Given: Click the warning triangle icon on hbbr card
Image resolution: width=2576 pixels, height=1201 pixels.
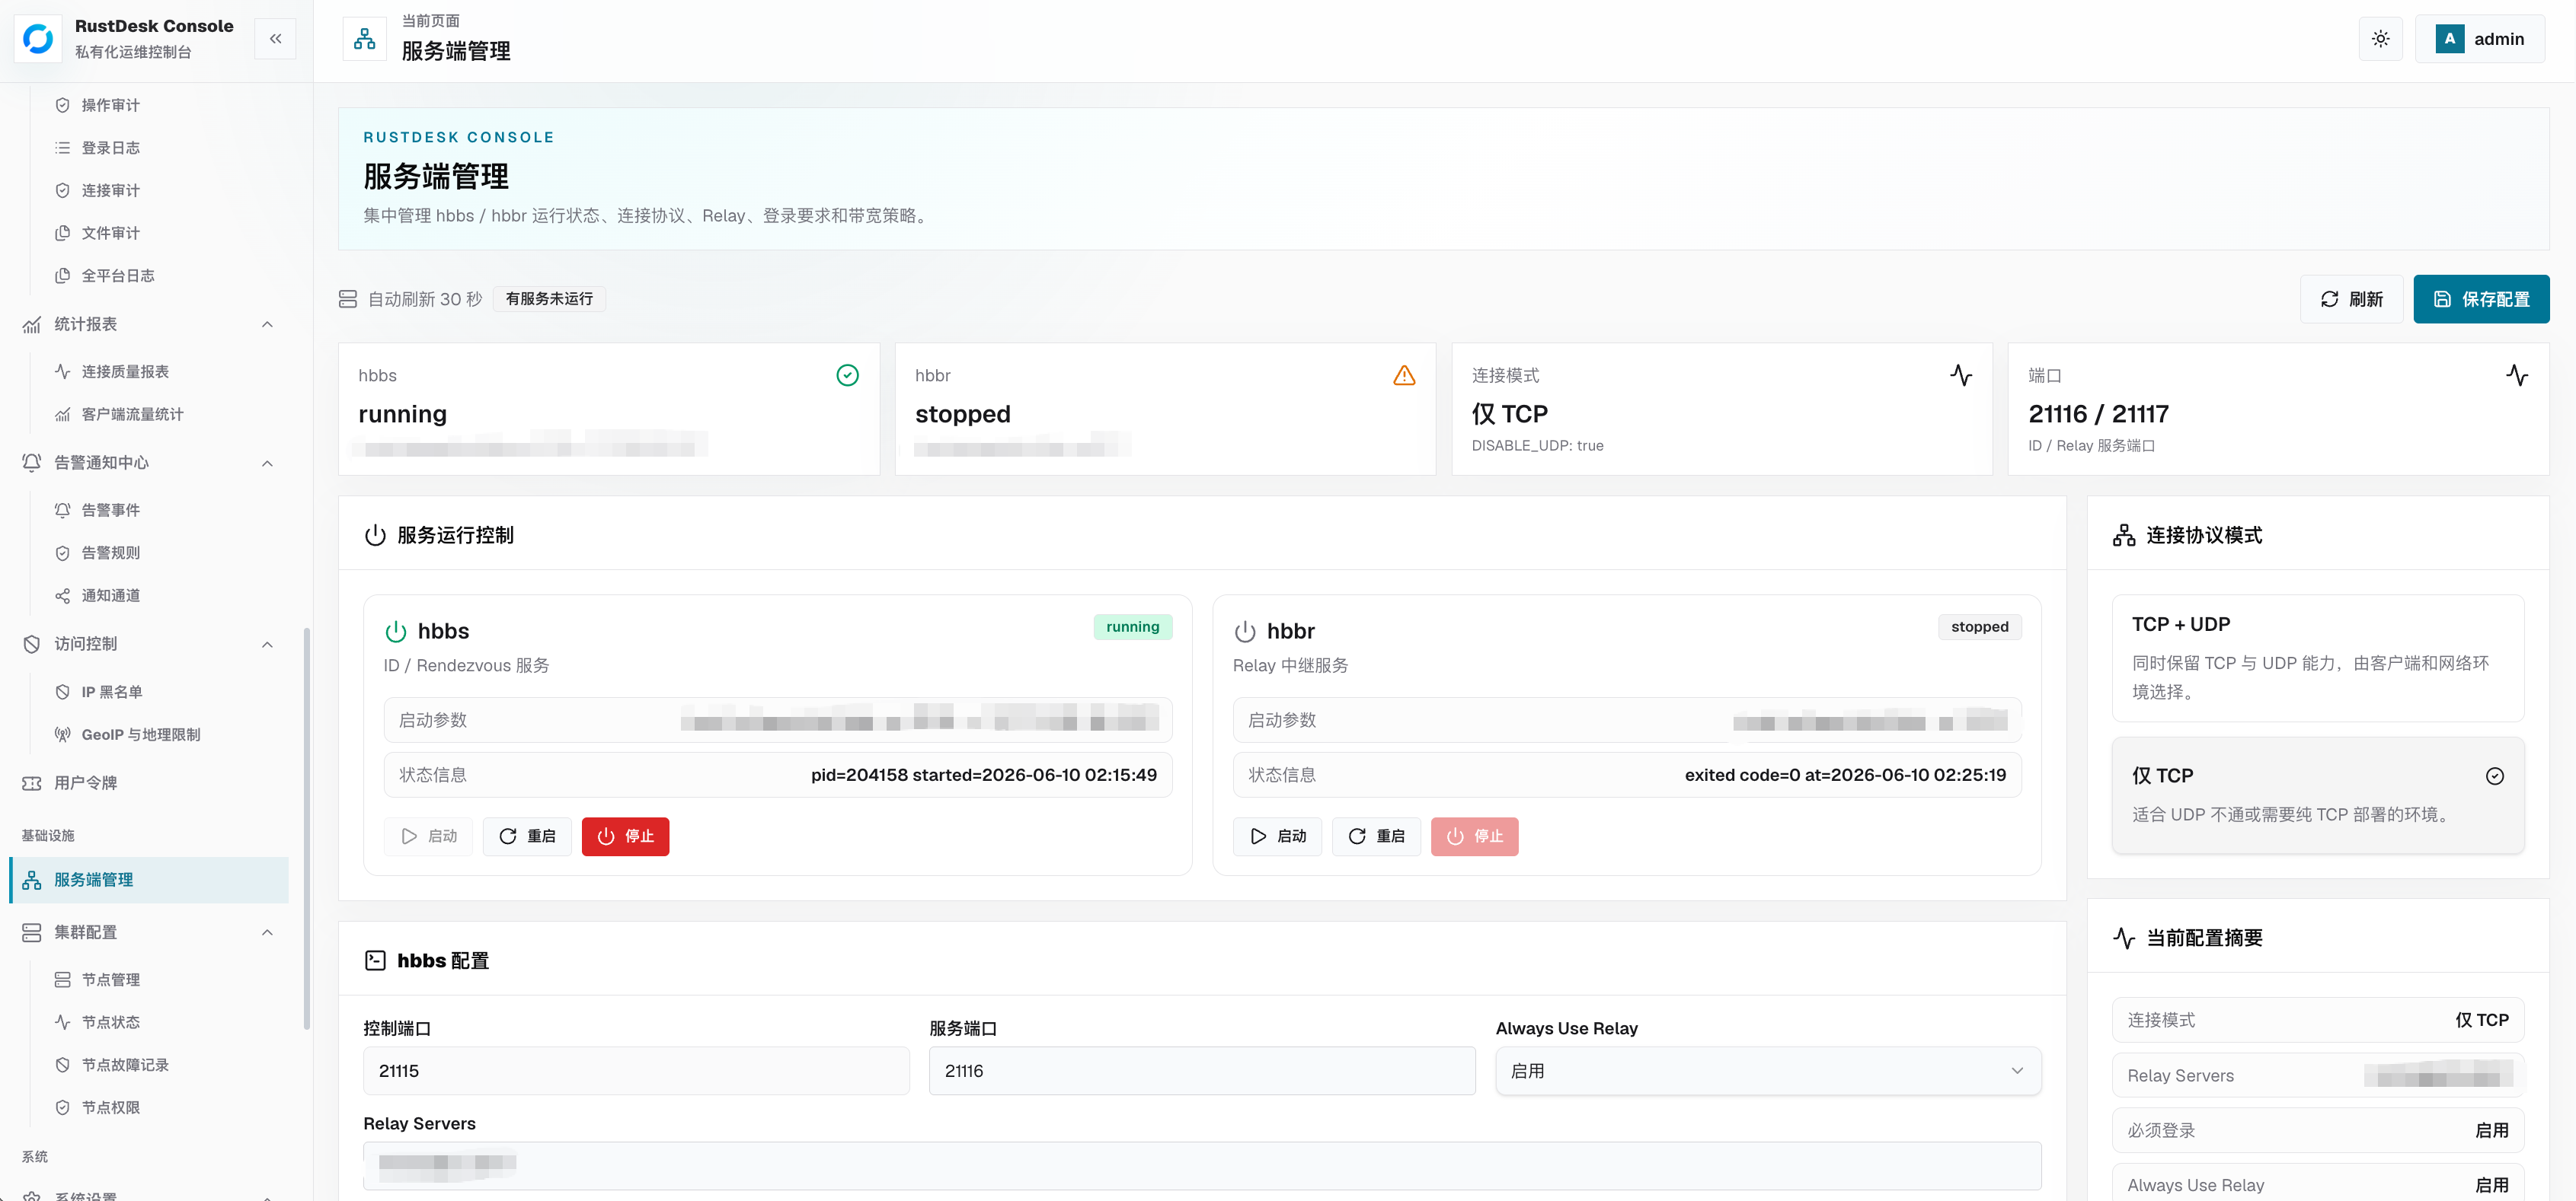Looking at the screenshot, I should coord(1404,374).
